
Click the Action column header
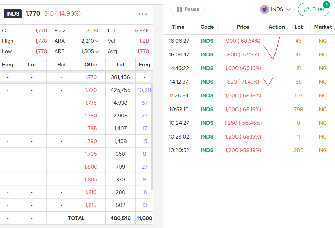click(x=277, y=27)
